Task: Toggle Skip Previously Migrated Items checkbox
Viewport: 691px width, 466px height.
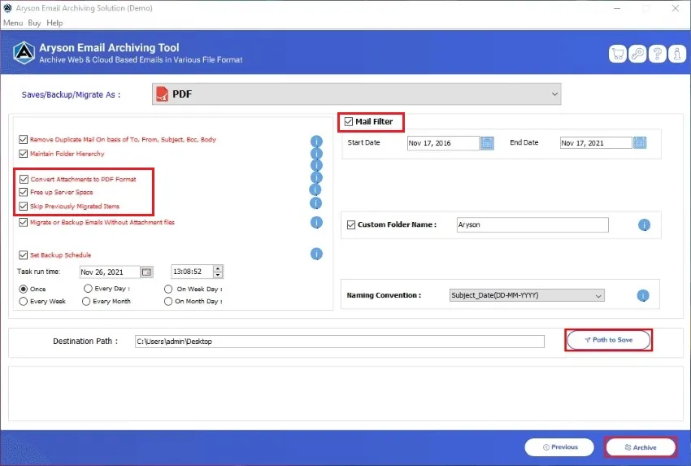Action: (24, 206)
